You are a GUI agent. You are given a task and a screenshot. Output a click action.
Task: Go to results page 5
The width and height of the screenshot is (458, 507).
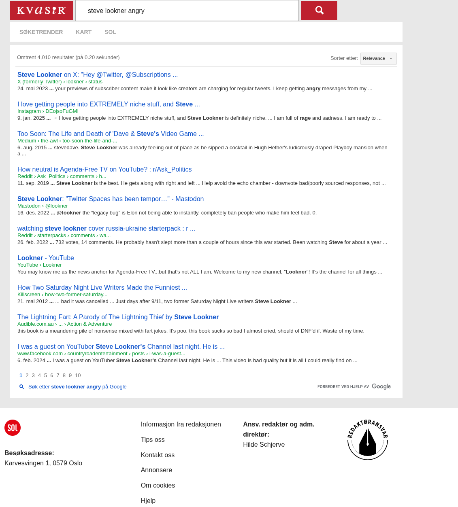tap(45, 375)
